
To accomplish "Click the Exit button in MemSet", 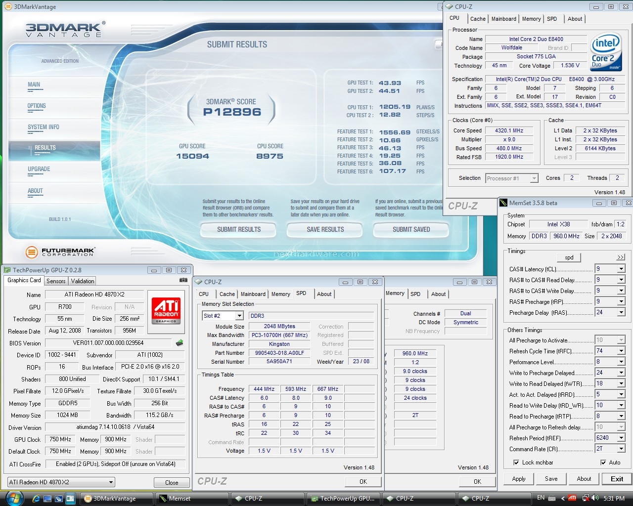I will click(x=617, y=479).
